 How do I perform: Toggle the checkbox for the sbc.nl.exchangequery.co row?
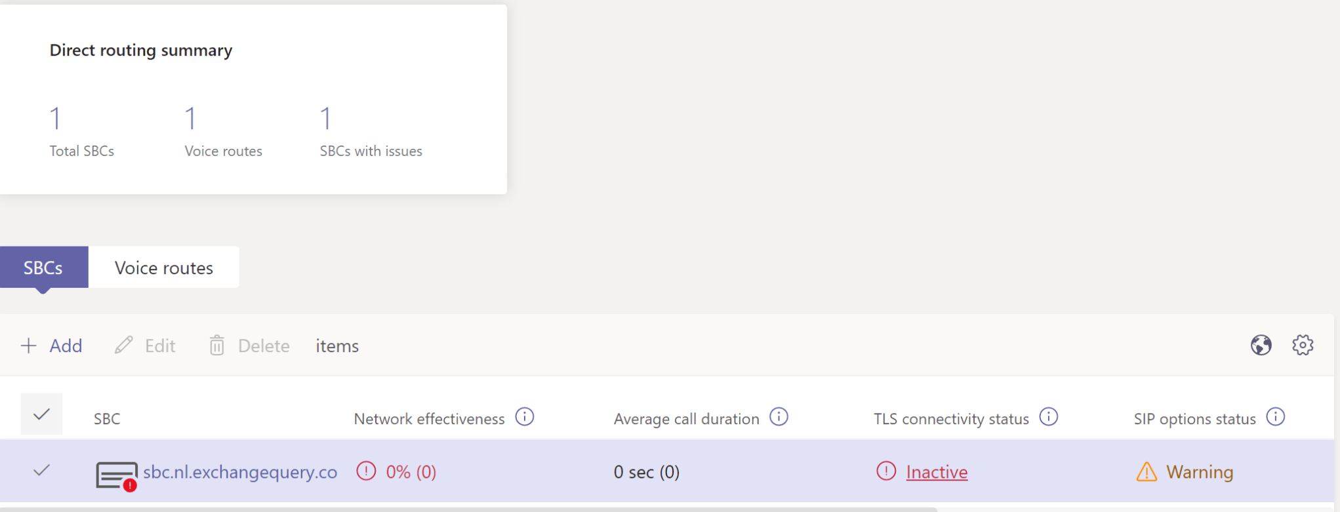[x=41, y=471]
